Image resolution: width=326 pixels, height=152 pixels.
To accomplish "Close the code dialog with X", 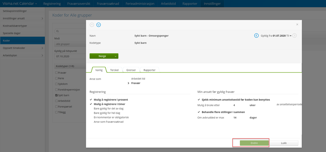I will coord(297,24).
